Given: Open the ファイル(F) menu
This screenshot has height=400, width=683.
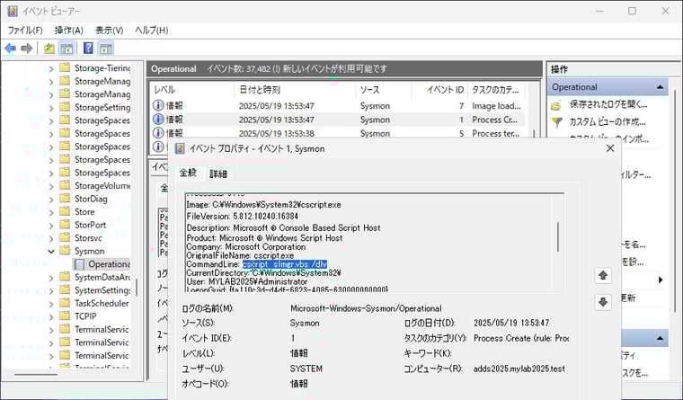Looking at the screenshot, I should point(25,30).
